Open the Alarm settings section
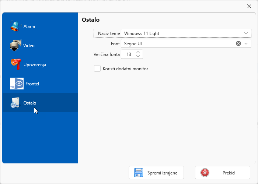The width and height of the screenshot is (258, 184). tap(29, 26)
